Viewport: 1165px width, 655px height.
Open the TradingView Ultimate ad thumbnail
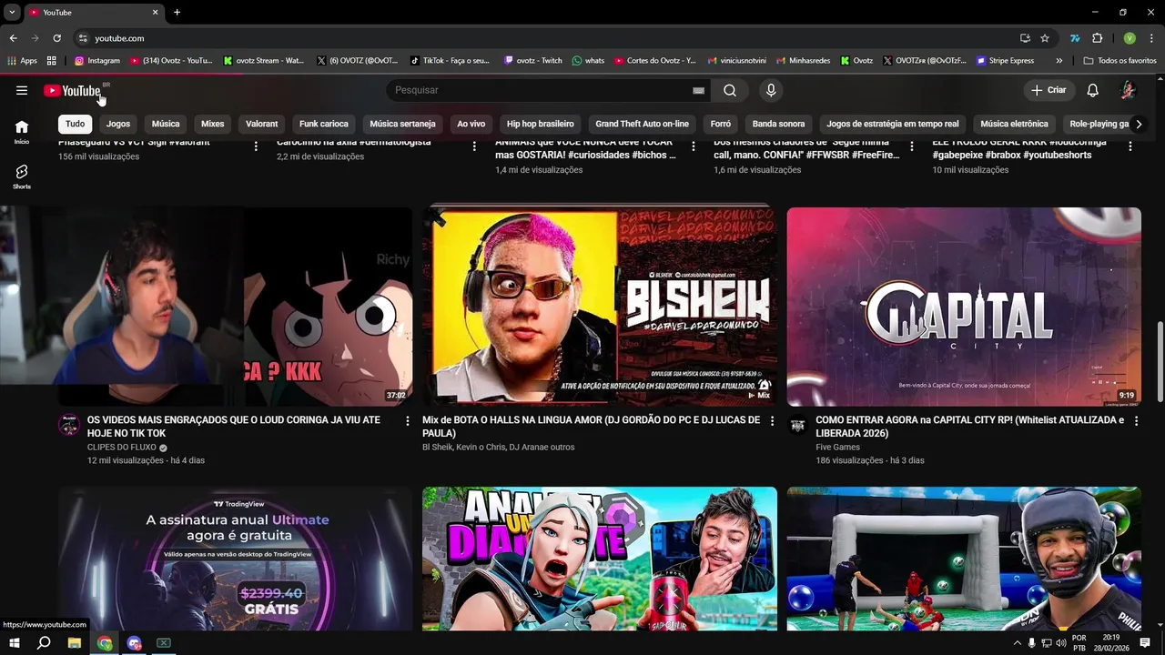236,559
